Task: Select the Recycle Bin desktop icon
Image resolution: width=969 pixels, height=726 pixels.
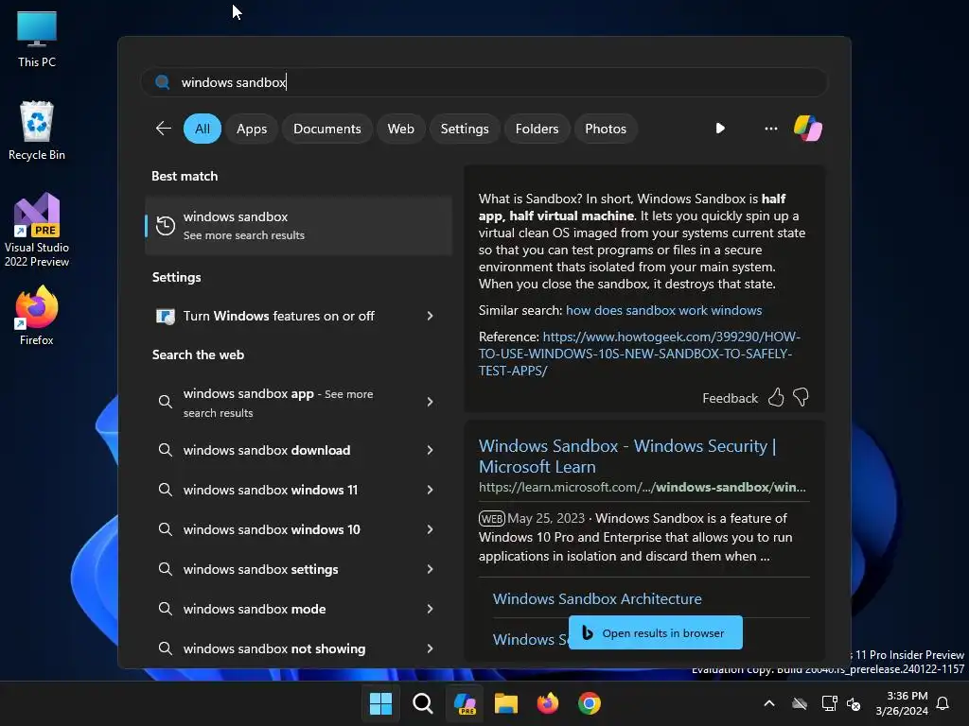Action: pos(37,130)
